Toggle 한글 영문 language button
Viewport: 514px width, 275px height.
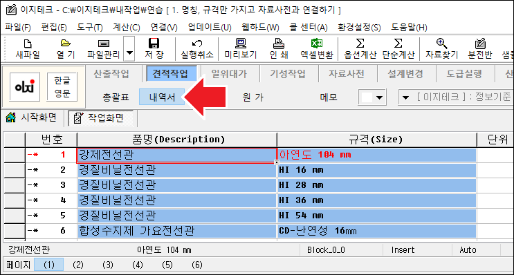tap(62, 87)
